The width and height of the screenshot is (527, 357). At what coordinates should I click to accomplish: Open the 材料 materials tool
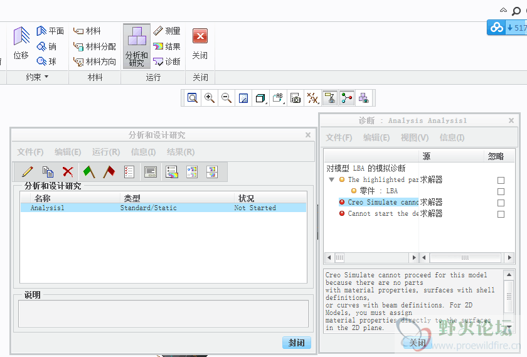[87, 31]
